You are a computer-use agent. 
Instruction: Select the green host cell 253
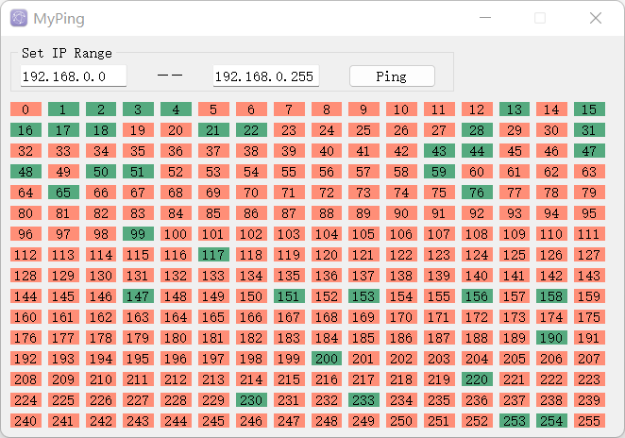coord(515,421)
